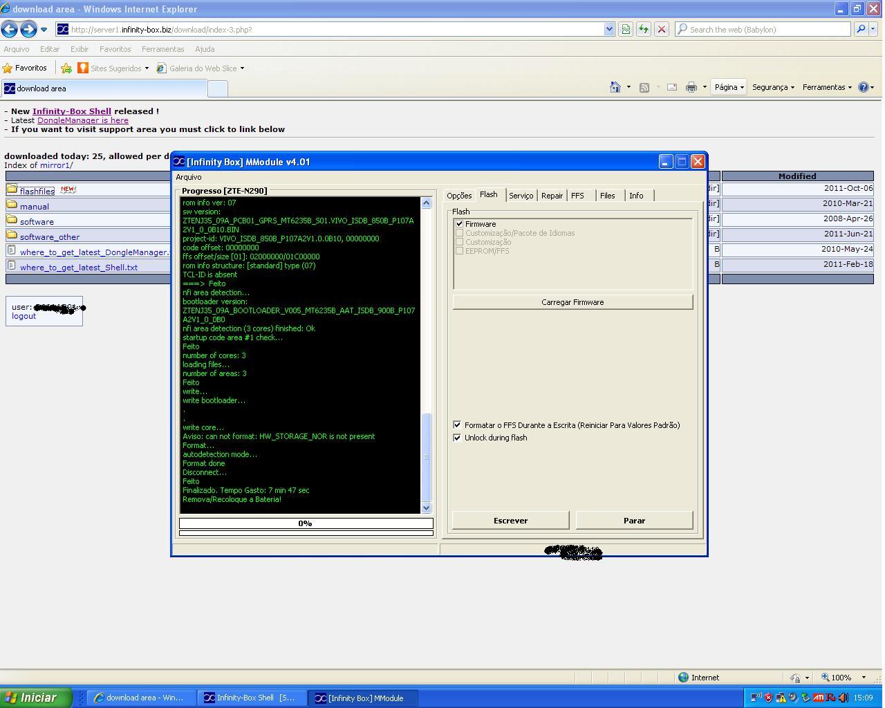Image resolution: width=885 pixels, height=708 pixels.
Task: Click the Escrever button
Action: 510,521
